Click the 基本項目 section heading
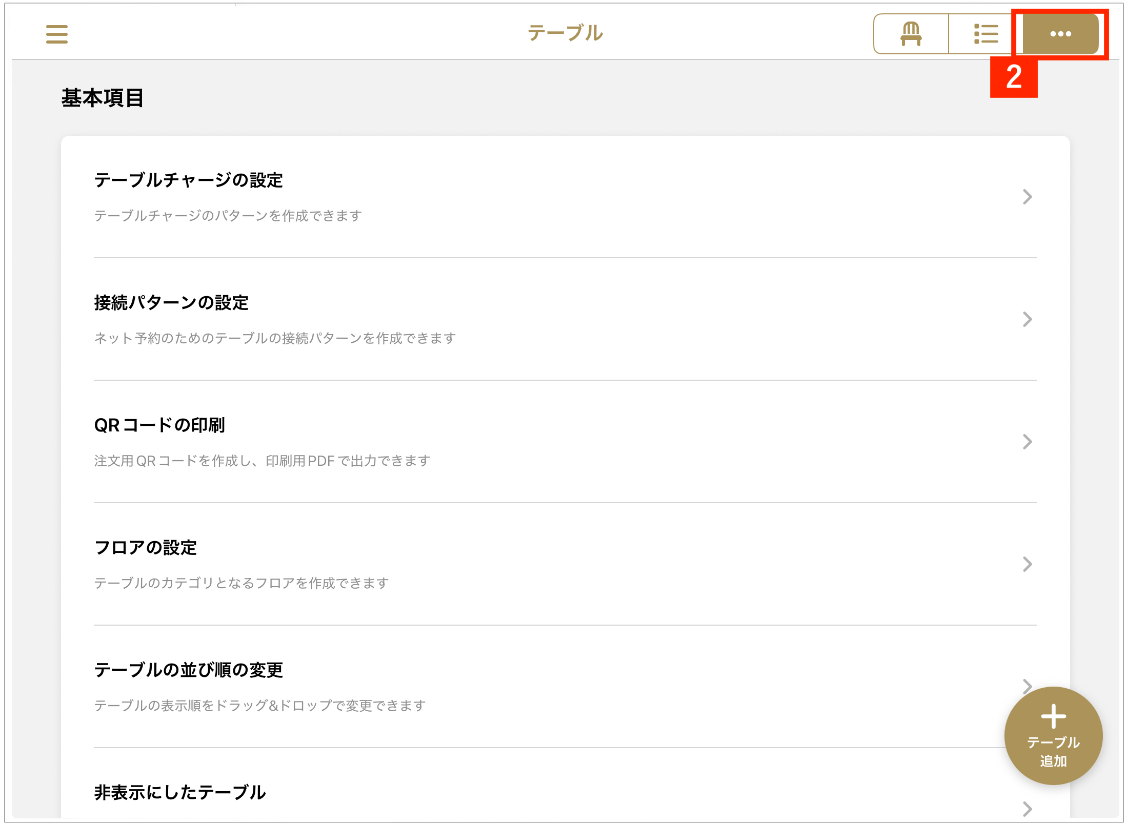Screen dimensions: 1127x826 tap(103, 98)
